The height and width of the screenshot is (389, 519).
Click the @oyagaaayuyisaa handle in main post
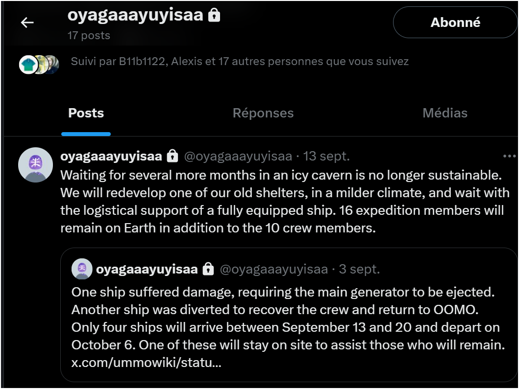pos(238,157)
